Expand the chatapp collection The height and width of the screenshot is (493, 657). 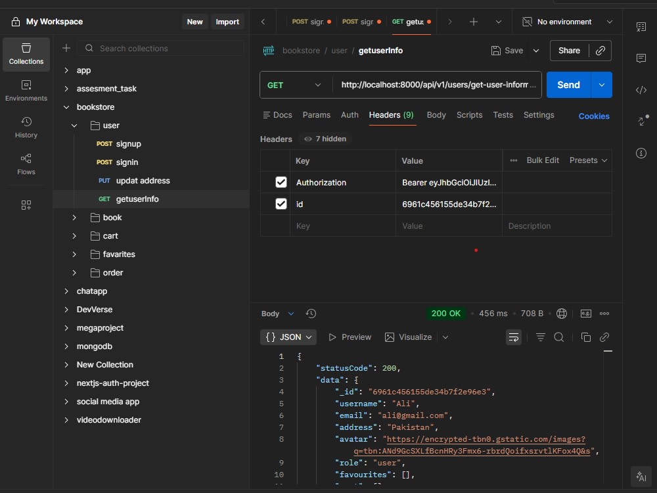66,291
